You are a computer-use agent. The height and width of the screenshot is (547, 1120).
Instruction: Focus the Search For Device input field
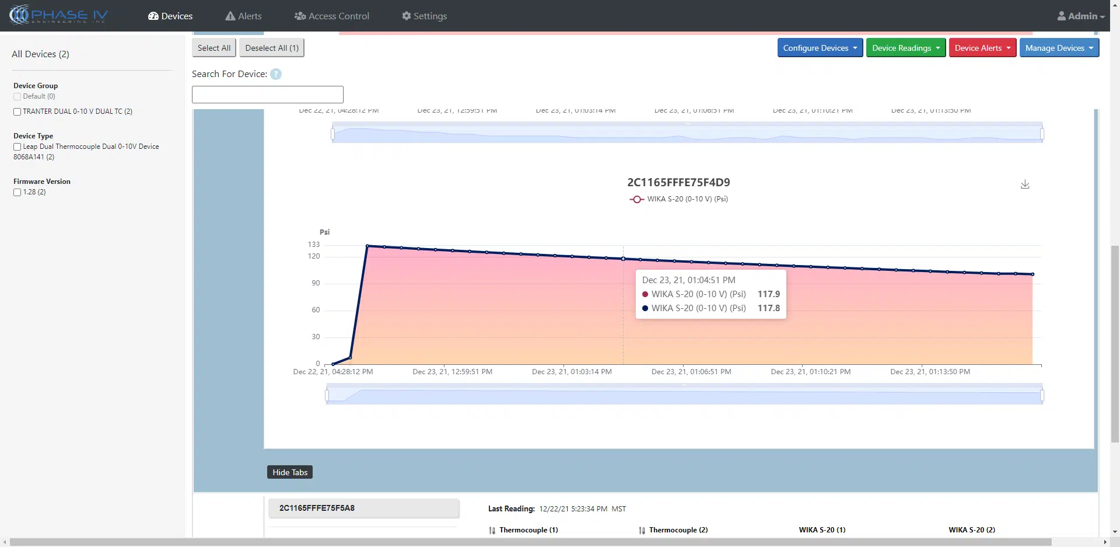268,95
